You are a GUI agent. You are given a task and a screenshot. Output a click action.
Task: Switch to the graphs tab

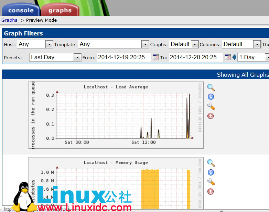(x=60, y=10)
